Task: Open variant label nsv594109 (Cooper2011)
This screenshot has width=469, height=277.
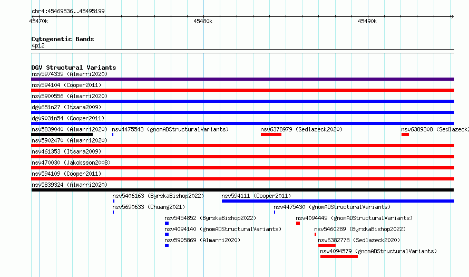Action: coord(66,174)
